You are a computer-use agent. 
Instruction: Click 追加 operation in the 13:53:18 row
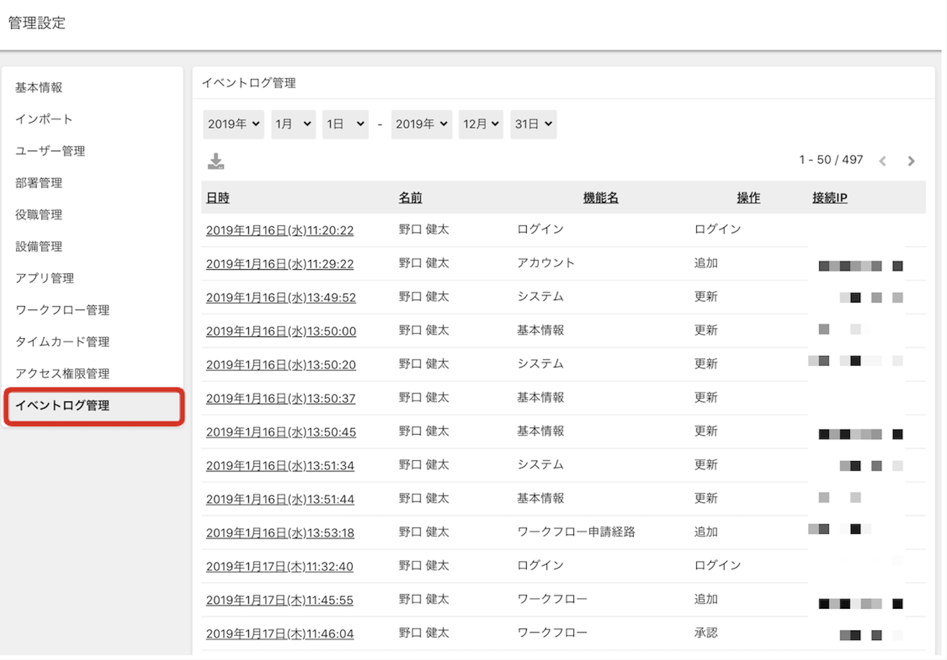[x=706, y=532]
